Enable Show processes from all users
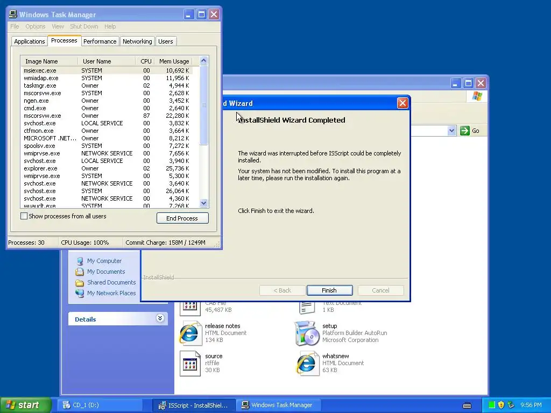Screen dimensions: 551x413 (24, 216)
